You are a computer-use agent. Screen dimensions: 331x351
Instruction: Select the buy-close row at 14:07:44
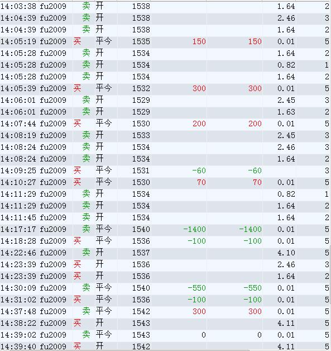[x=165, y=124]
